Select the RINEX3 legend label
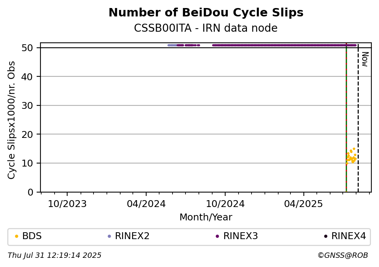Screen dimensions: 379x267 (240, 236)
